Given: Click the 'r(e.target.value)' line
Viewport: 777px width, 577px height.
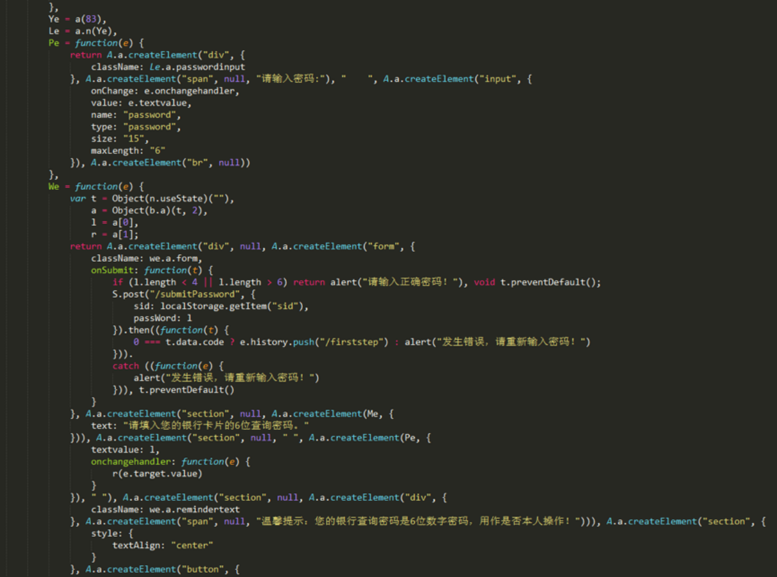Looking at the screenshot, I should coord(157,474).
